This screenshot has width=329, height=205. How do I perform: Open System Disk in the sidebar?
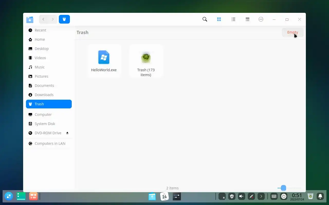click(49, 124)
